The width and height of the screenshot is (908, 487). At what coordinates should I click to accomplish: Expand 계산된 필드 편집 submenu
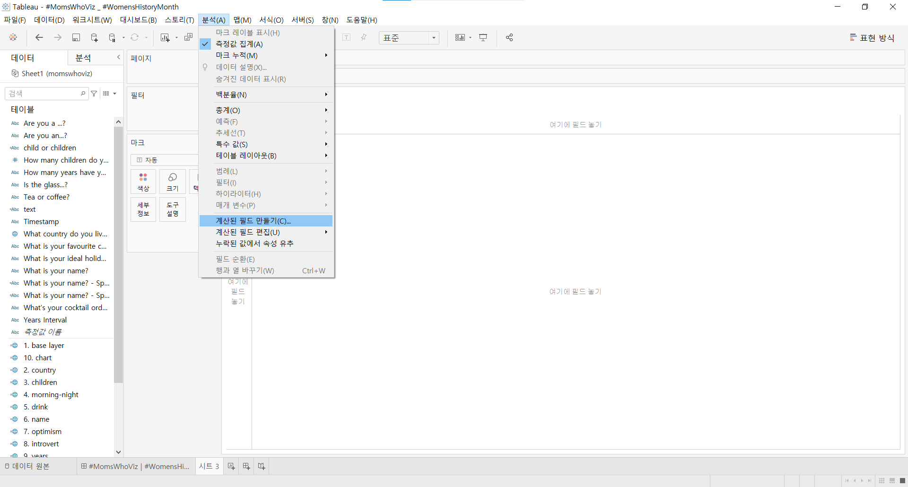pyautogui.click(x=266, y=232)
